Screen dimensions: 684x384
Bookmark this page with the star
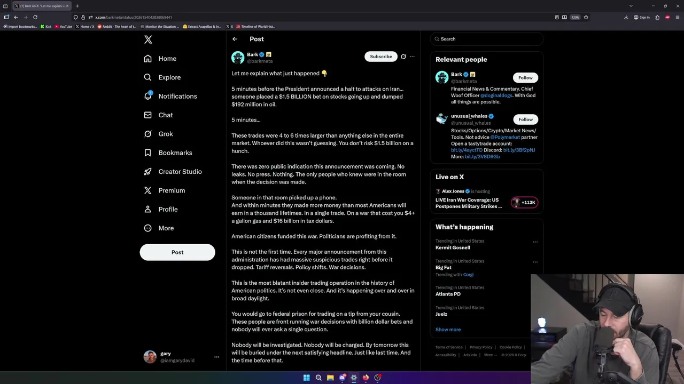coord(586,17)
